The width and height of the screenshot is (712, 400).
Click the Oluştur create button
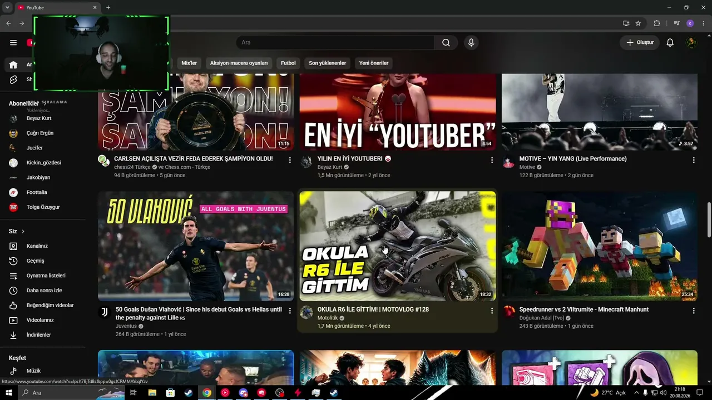coord(640,43)
